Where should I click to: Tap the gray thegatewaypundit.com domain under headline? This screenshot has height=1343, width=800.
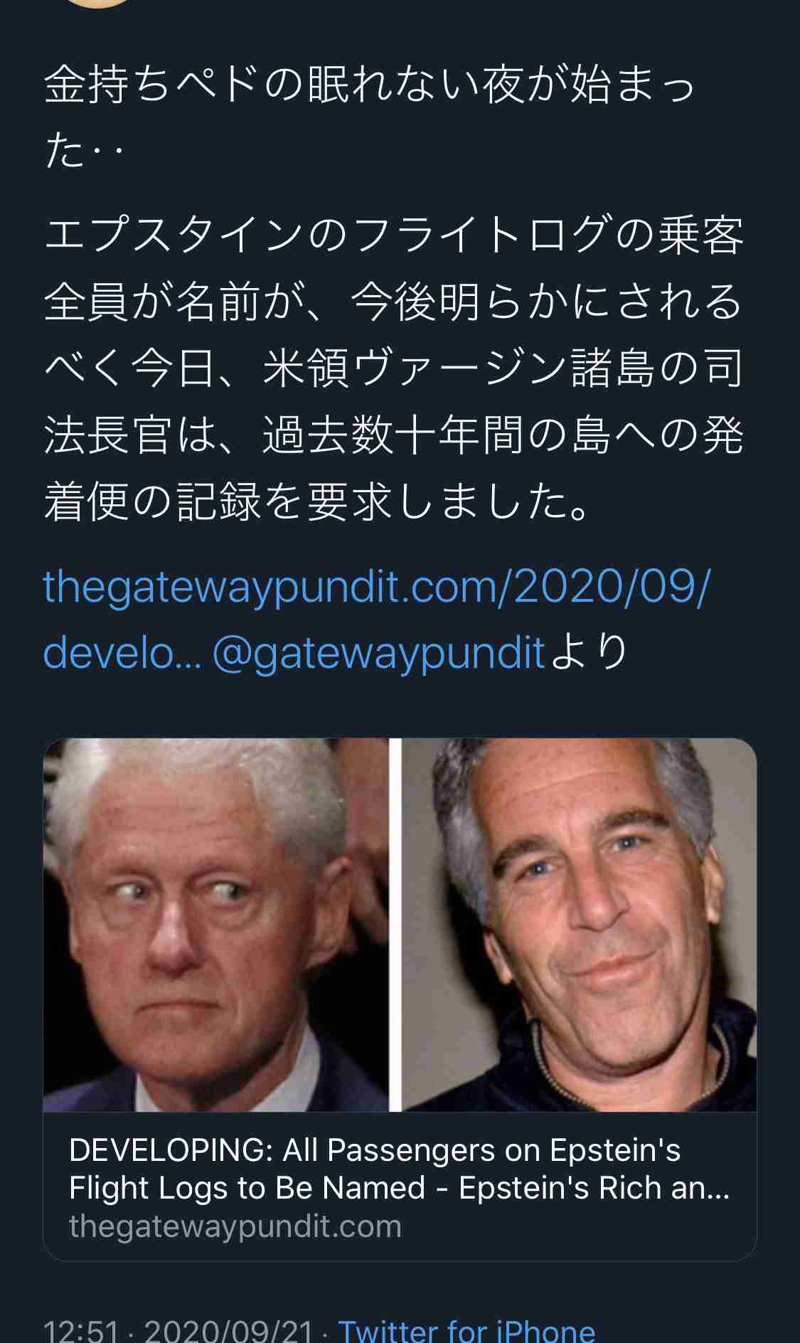235,1226
